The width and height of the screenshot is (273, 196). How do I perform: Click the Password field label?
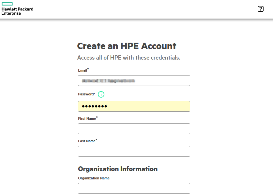[x=86, y=94]
